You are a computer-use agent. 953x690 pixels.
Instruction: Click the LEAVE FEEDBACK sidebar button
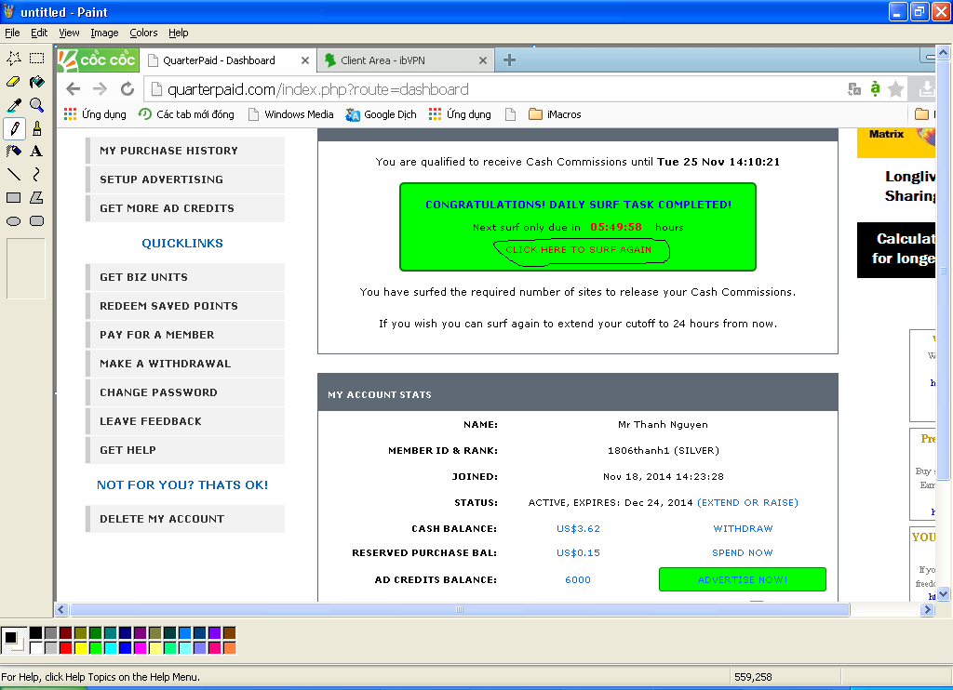pyautogui.click(x=185, y=421)
